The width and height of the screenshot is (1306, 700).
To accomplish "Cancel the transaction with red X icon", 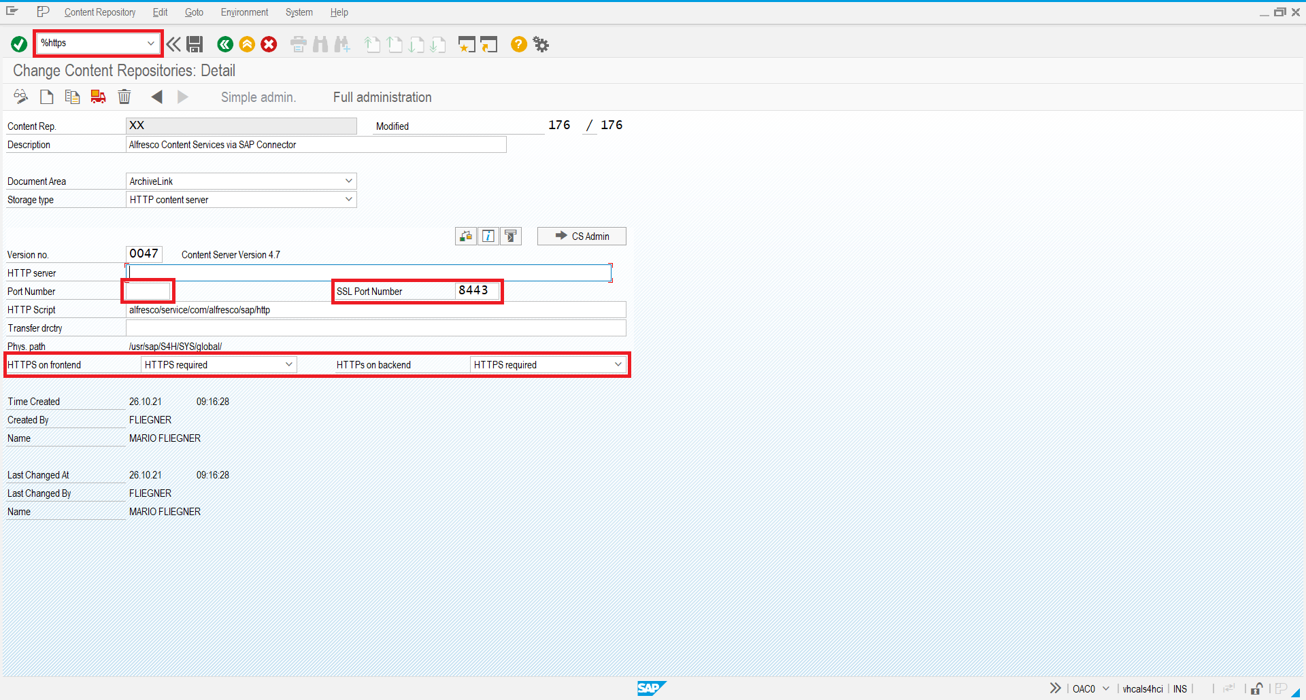I will point(269,44).
